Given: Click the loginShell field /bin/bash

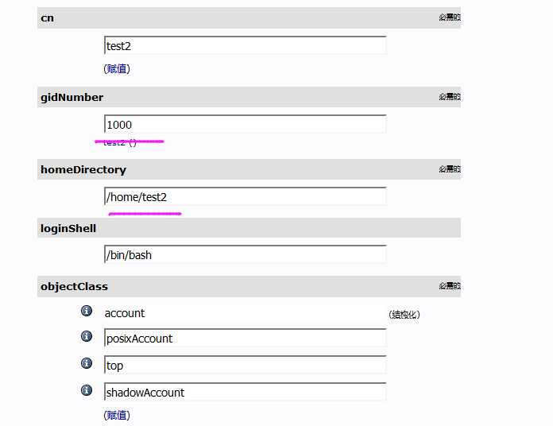Looking at the screenshot, I should (x=245, y=254).
